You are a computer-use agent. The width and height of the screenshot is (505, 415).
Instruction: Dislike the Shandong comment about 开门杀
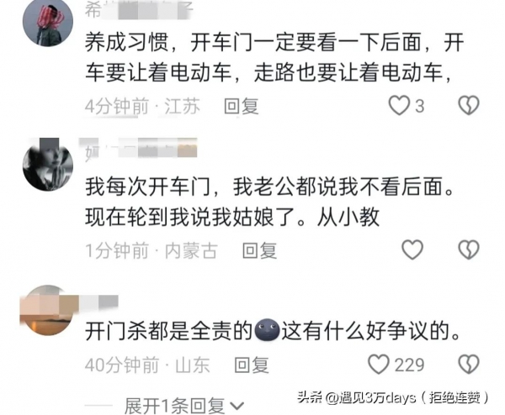tap(469, 365)
